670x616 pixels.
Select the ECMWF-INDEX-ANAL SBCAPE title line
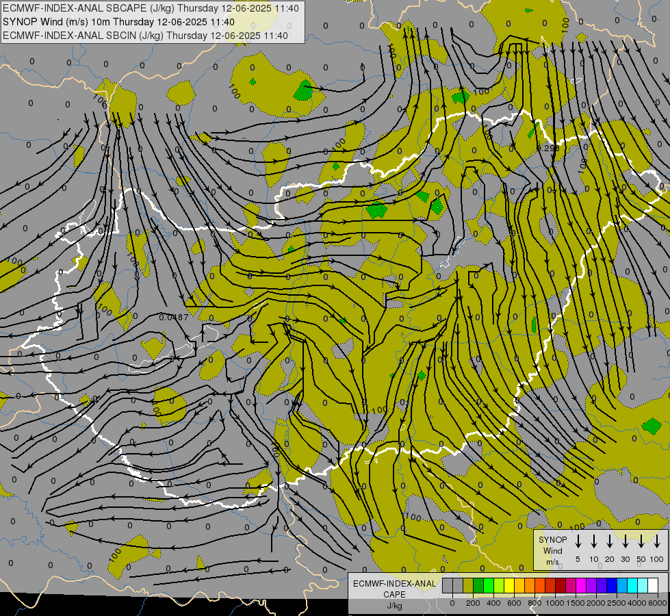pos(151,8)
